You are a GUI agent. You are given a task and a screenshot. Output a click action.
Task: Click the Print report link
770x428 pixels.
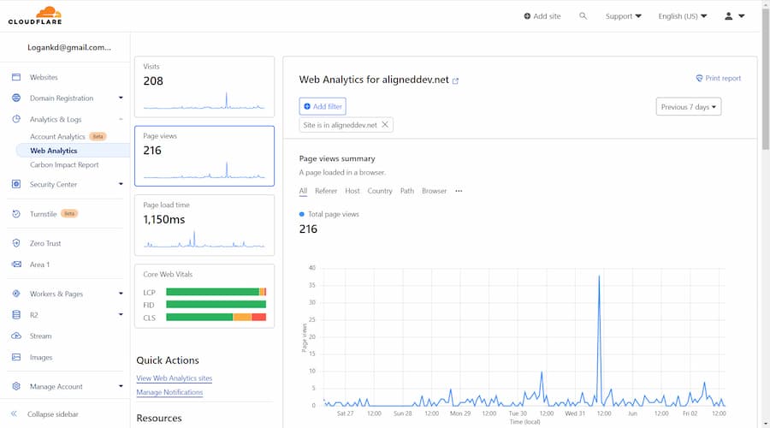[718, 79]
